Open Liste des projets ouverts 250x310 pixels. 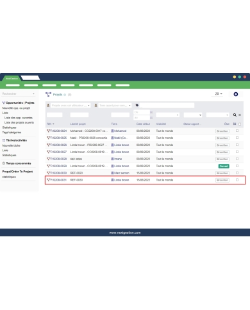pyautogui.click(x=19, y=122)
